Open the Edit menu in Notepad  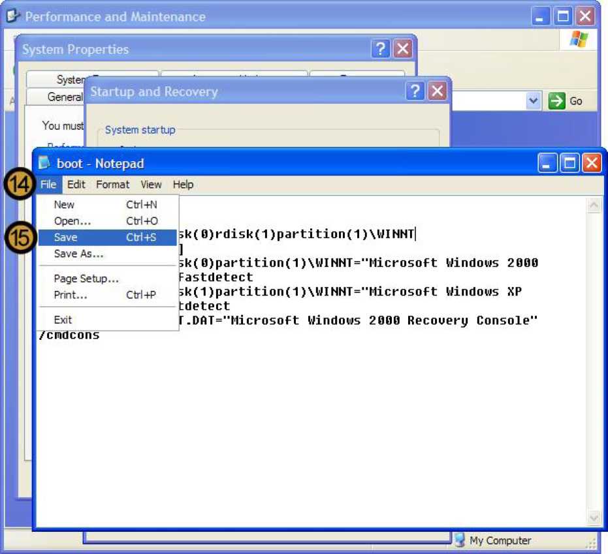pos(76,185)
